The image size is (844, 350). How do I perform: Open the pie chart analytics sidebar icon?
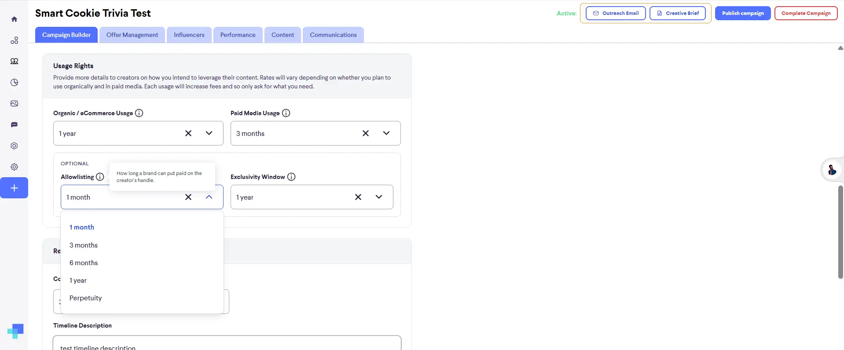point(14,83)
